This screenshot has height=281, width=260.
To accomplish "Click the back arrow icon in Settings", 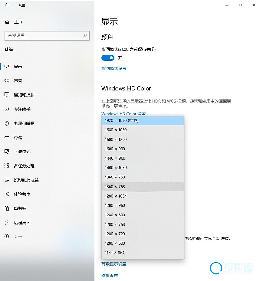I will click(x=7, y=5).
